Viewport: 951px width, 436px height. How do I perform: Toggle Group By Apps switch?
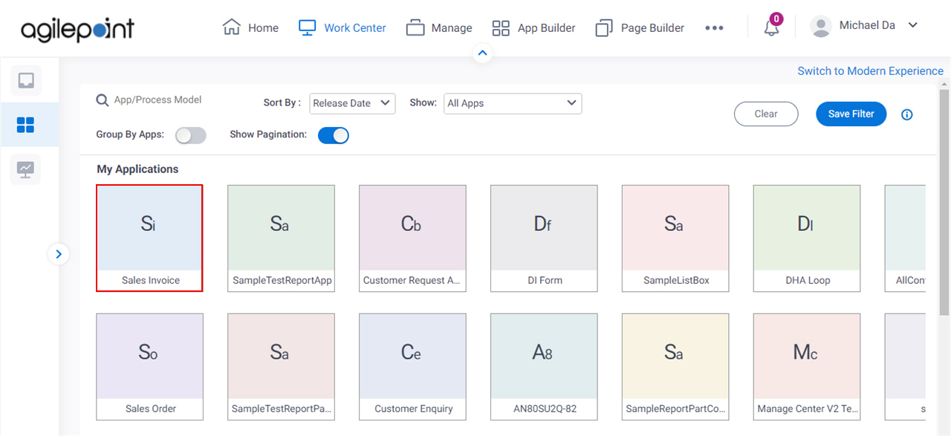tap(191, 135)
